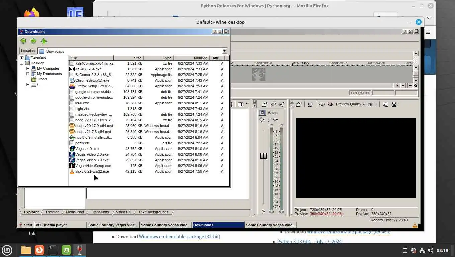Click the npp.8.6.9.Installer file icon

pyautogui.click(x=72, y=137)
